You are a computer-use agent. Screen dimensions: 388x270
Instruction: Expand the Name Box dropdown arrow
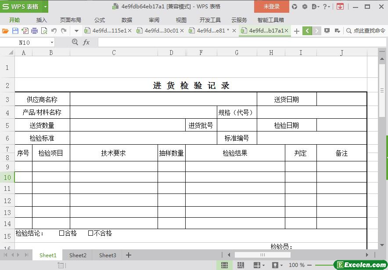pos(52,43)
